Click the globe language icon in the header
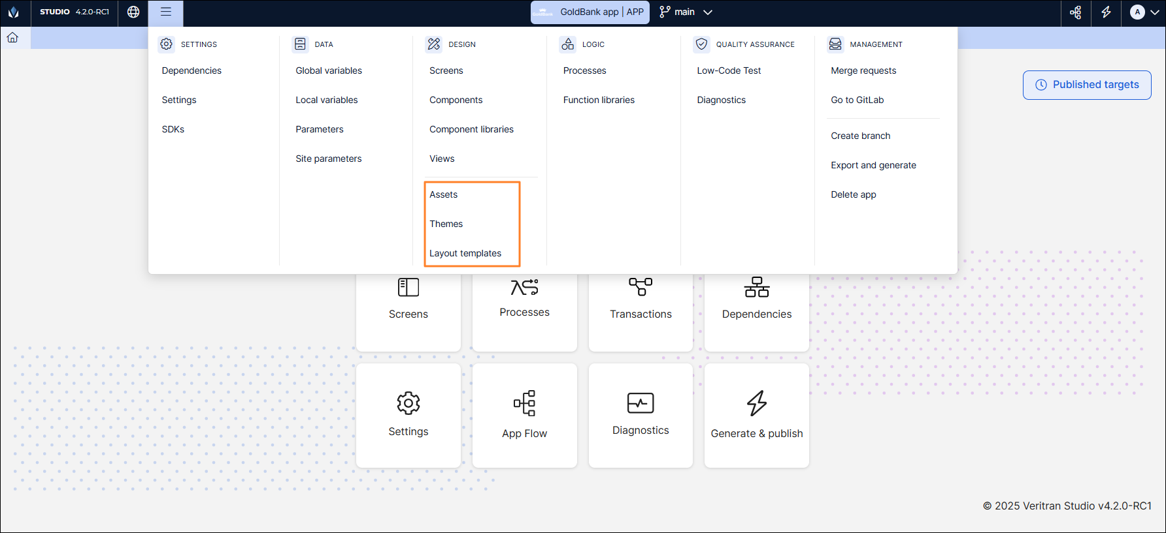The image size is (1166, 533). coord(133,12)
